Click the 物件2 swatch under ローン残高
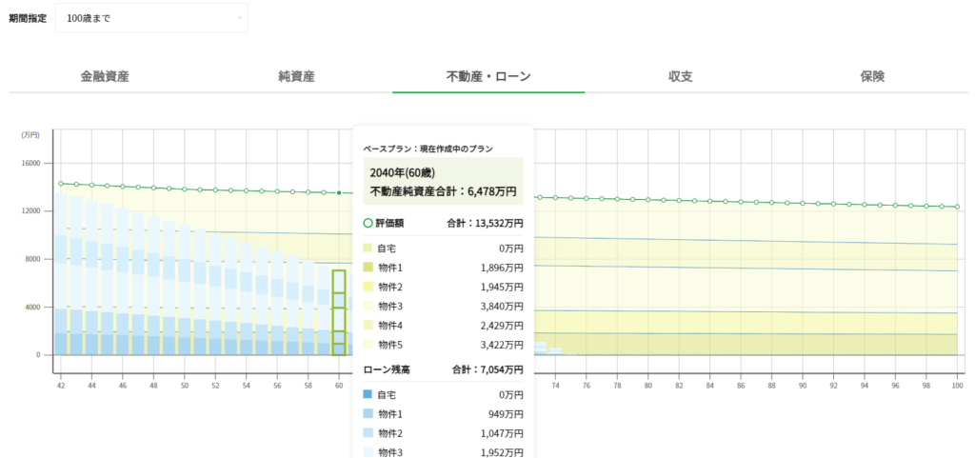This screenshot has width=975, height=458. (369, 433)
